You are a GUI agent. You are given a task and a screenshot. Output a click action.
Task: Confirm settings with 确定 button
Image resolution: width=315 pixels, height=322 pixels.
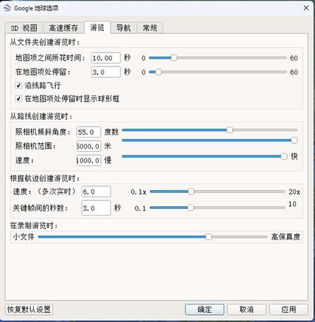[204, 310]
